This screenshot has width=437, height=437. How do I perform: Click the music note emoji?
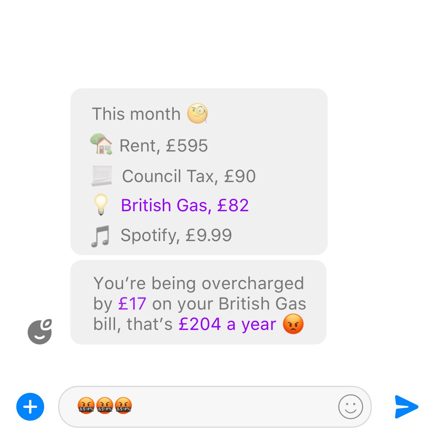pos(100,236)
